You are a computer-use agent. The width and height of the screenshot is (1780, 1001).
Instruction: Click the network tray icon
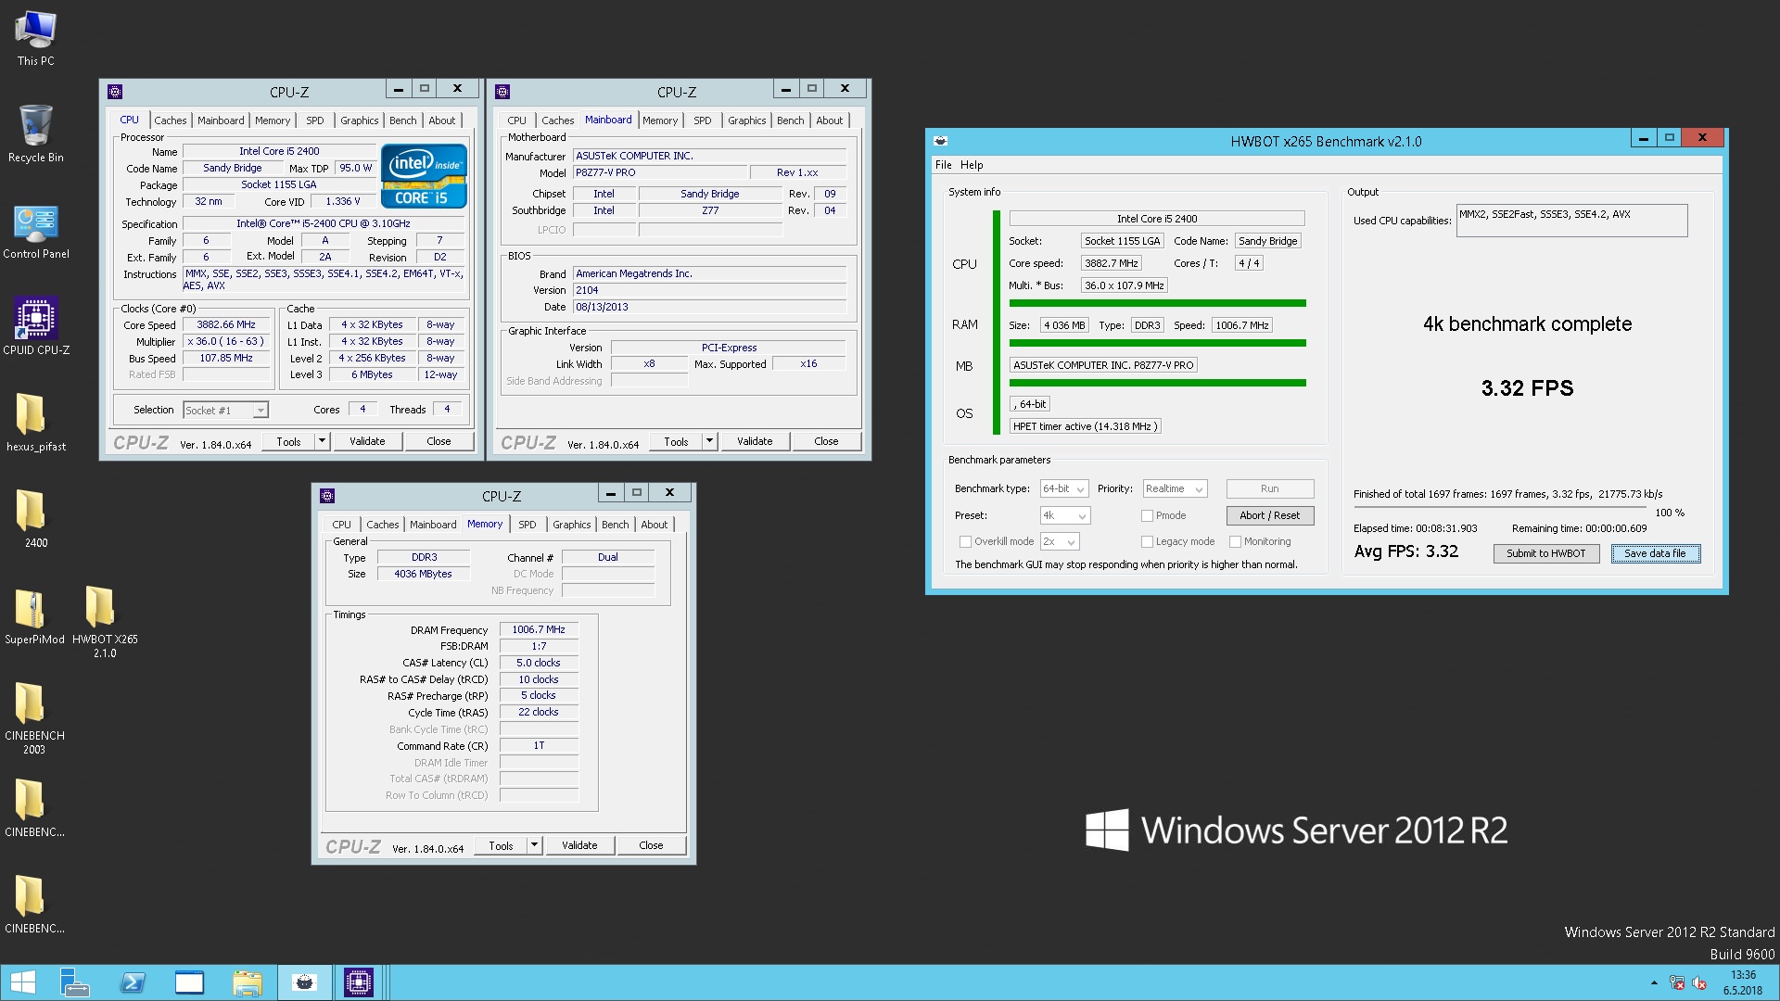coord(1677,983)
